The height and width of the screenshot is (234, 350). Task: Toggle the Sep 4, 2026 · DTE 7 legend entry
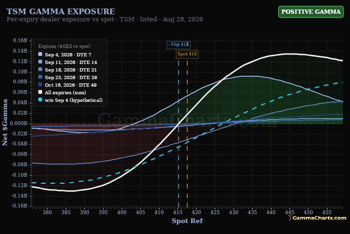pyautogui.click(x=65, y=54)
